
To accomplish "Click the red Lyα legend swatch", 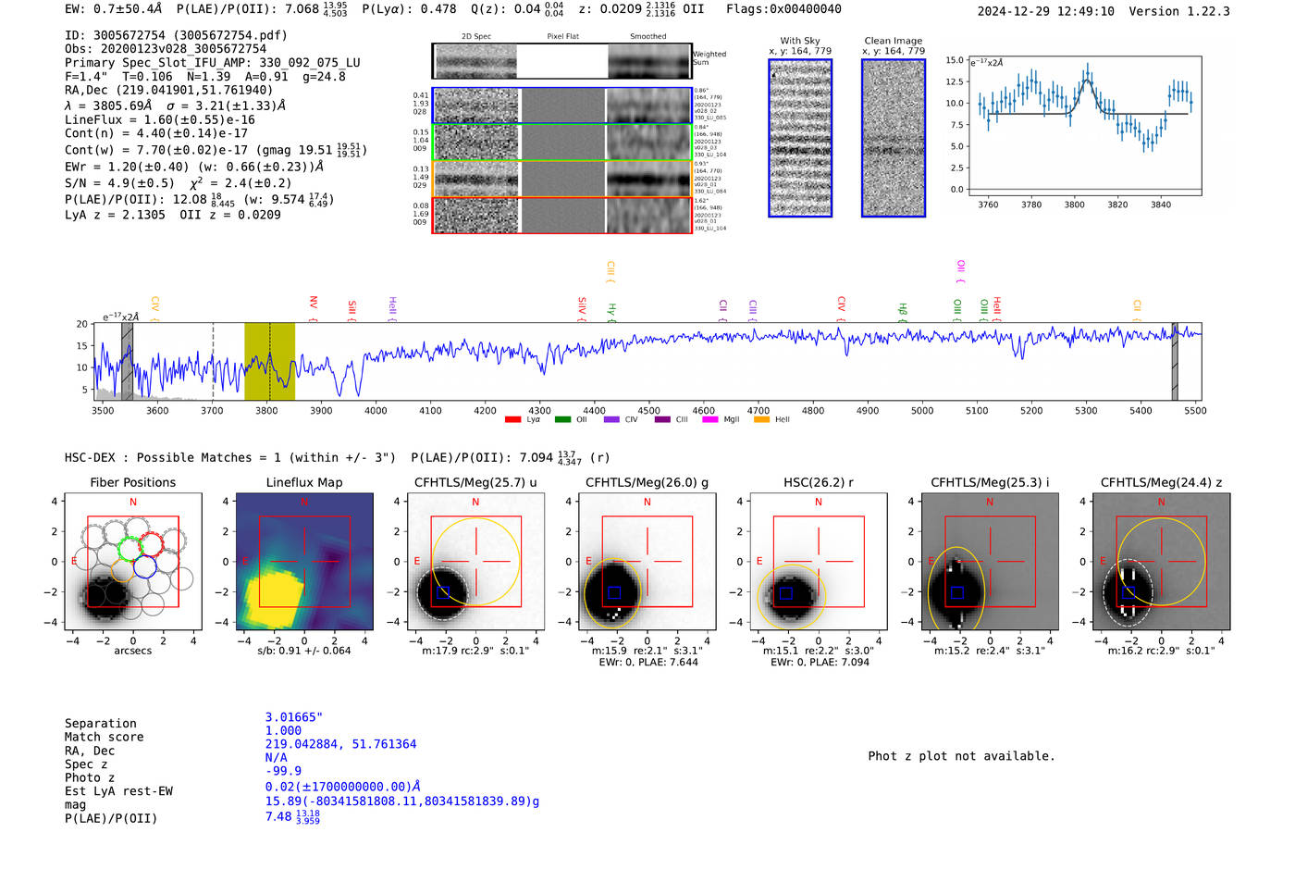I will click(512, 420).
